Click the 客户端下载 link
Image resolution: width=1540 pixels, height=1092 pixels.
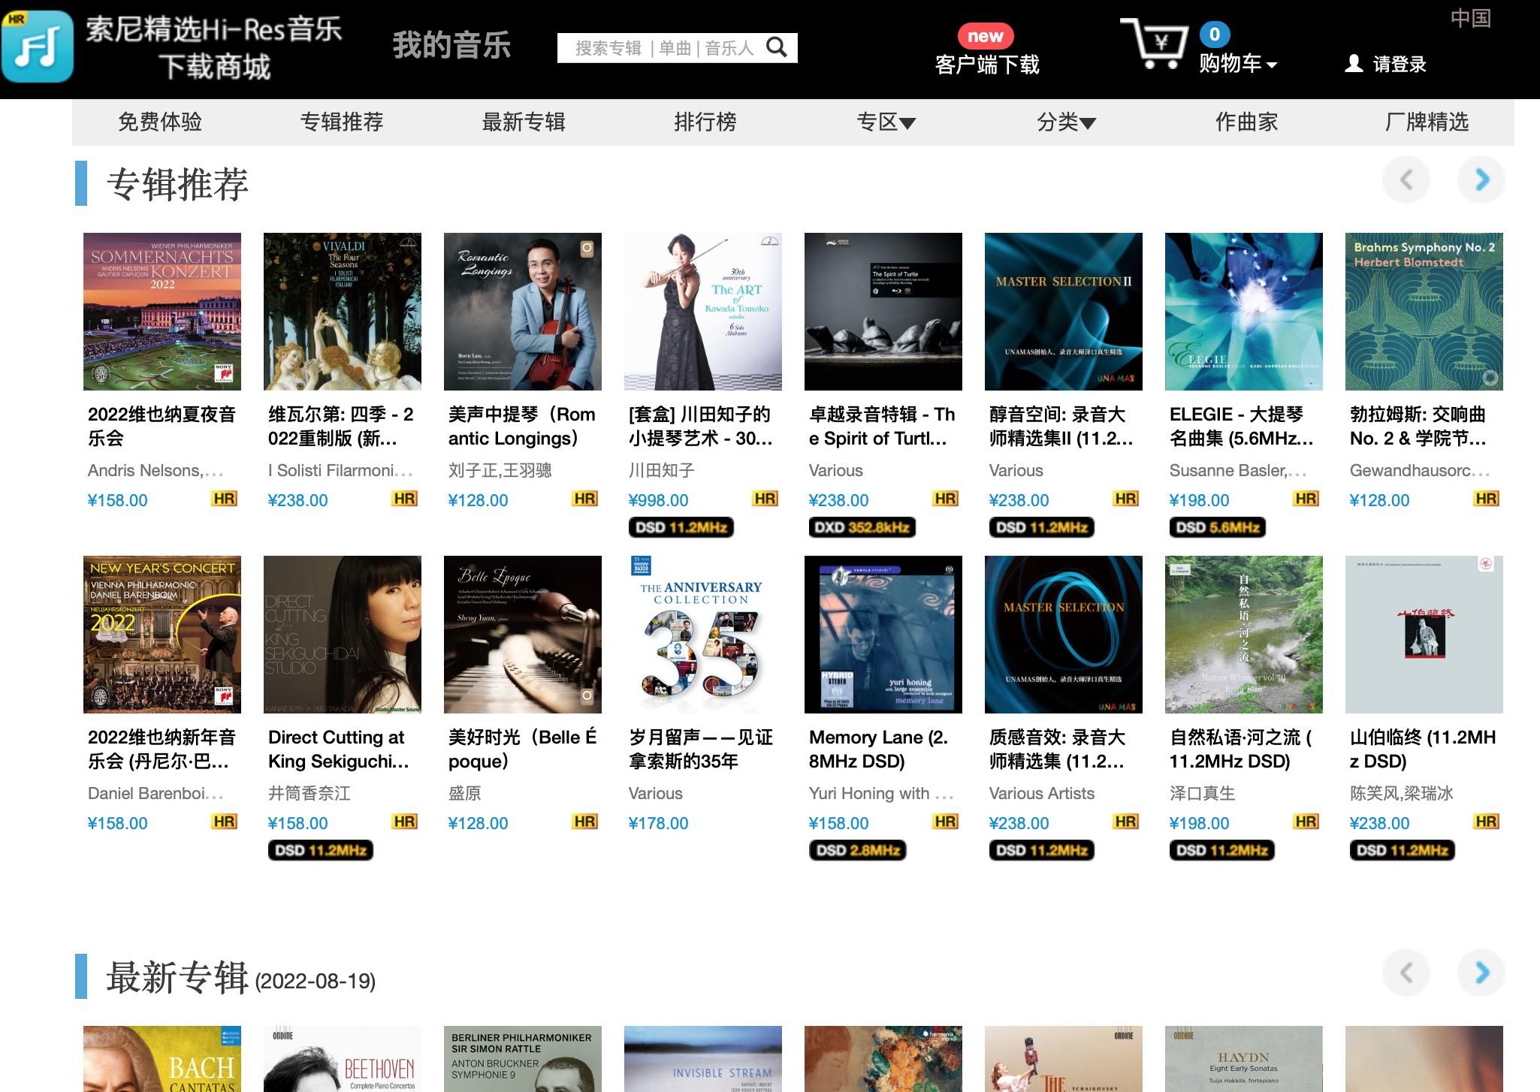tap(987, 65)
